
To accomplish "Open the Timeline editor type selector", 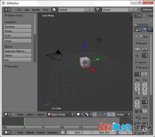I will 7,132.
